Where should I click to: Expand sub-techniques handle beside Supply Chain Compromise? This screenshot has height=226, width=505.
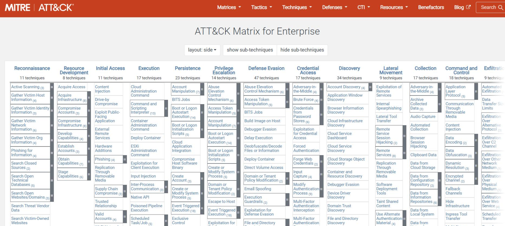(x=125, y=191)
